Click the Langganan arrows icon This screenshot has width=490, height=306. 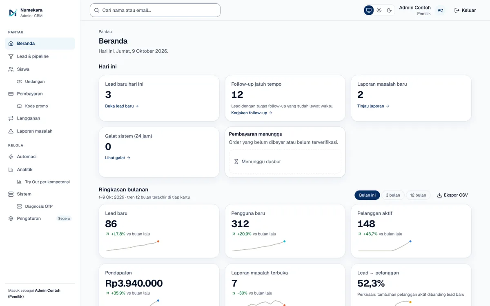click(11, 118)
